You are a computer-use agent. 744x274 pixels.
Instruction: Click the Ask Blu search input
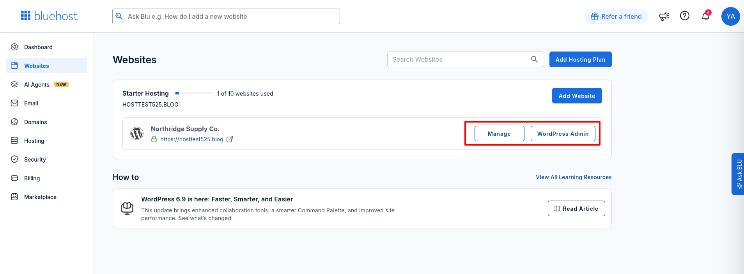tap(226, 16)
